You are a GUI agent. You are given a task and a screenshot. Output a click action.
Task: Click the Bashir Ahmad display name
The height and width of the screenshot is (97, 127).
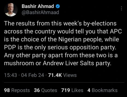click(x=38, y=6)
